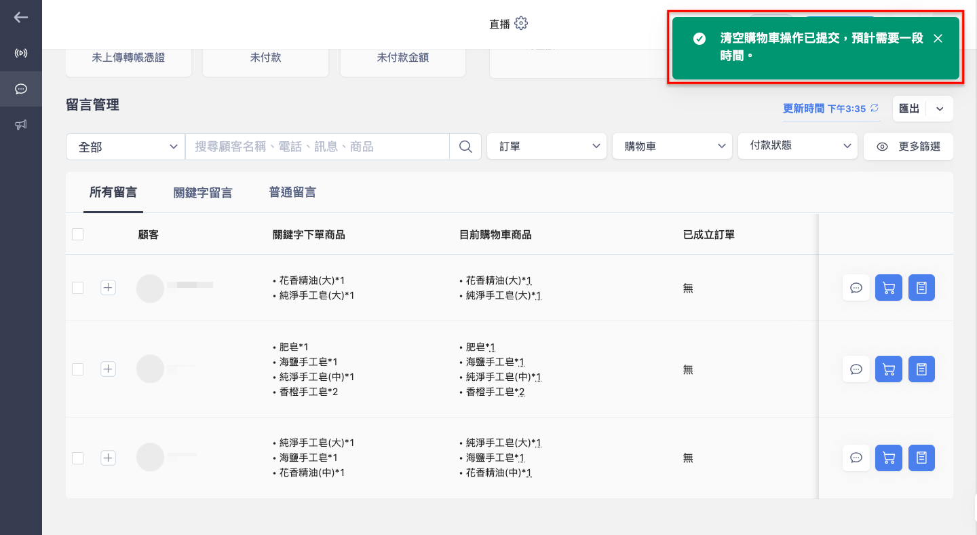The image size is (977, 535).
Task: Check the first customer row checkbox
Action: pos(77,288)
